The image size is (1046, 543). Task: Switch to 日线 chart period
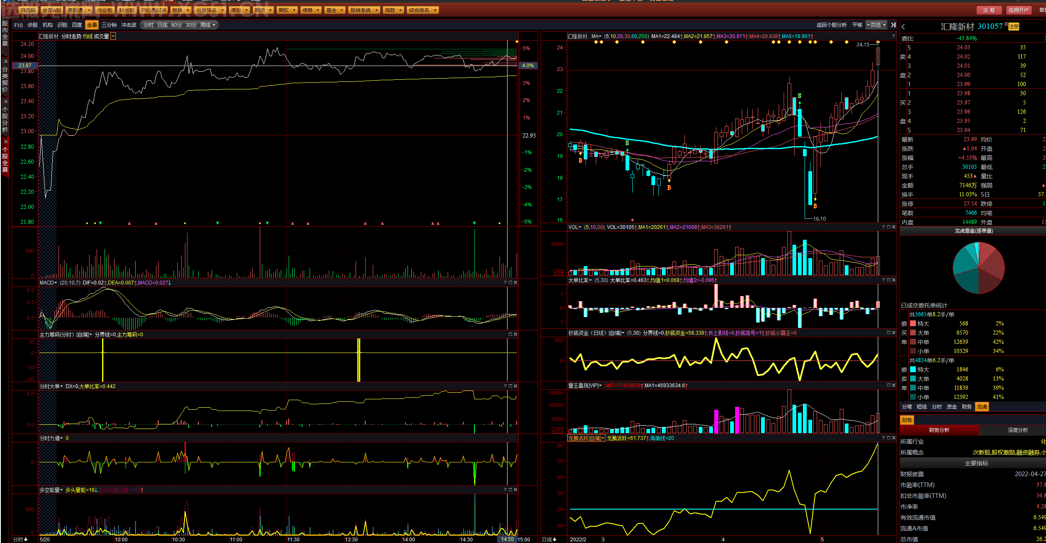point(162,25)
